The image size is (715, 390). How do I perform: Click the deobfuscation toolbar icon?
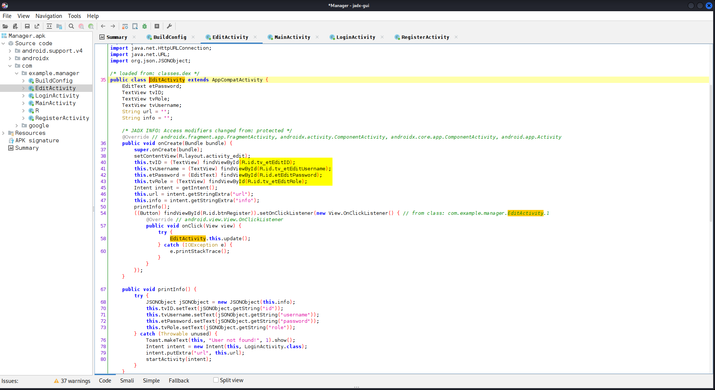pos(125,26)
